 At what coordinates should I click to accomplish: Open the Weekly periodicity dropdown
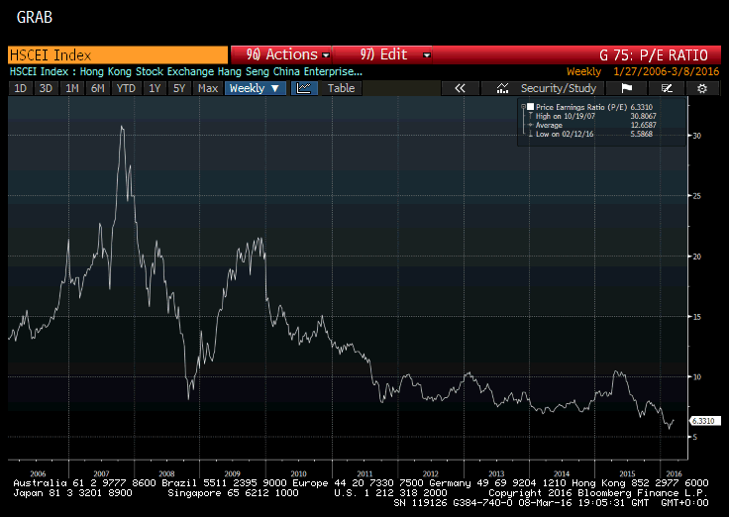point(255,88)
